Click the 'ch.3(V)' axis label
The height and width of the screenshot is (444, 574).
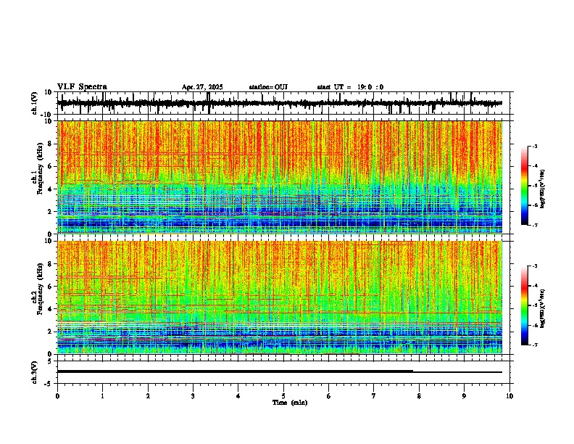34,372
